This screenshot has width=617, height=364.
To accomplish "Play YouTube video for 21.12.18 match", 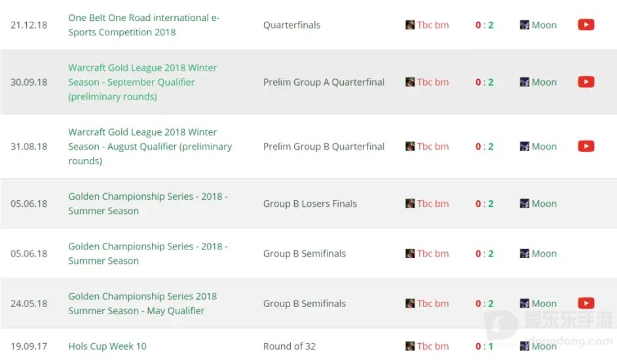I will pyautogui.click(x=586, y=25).
